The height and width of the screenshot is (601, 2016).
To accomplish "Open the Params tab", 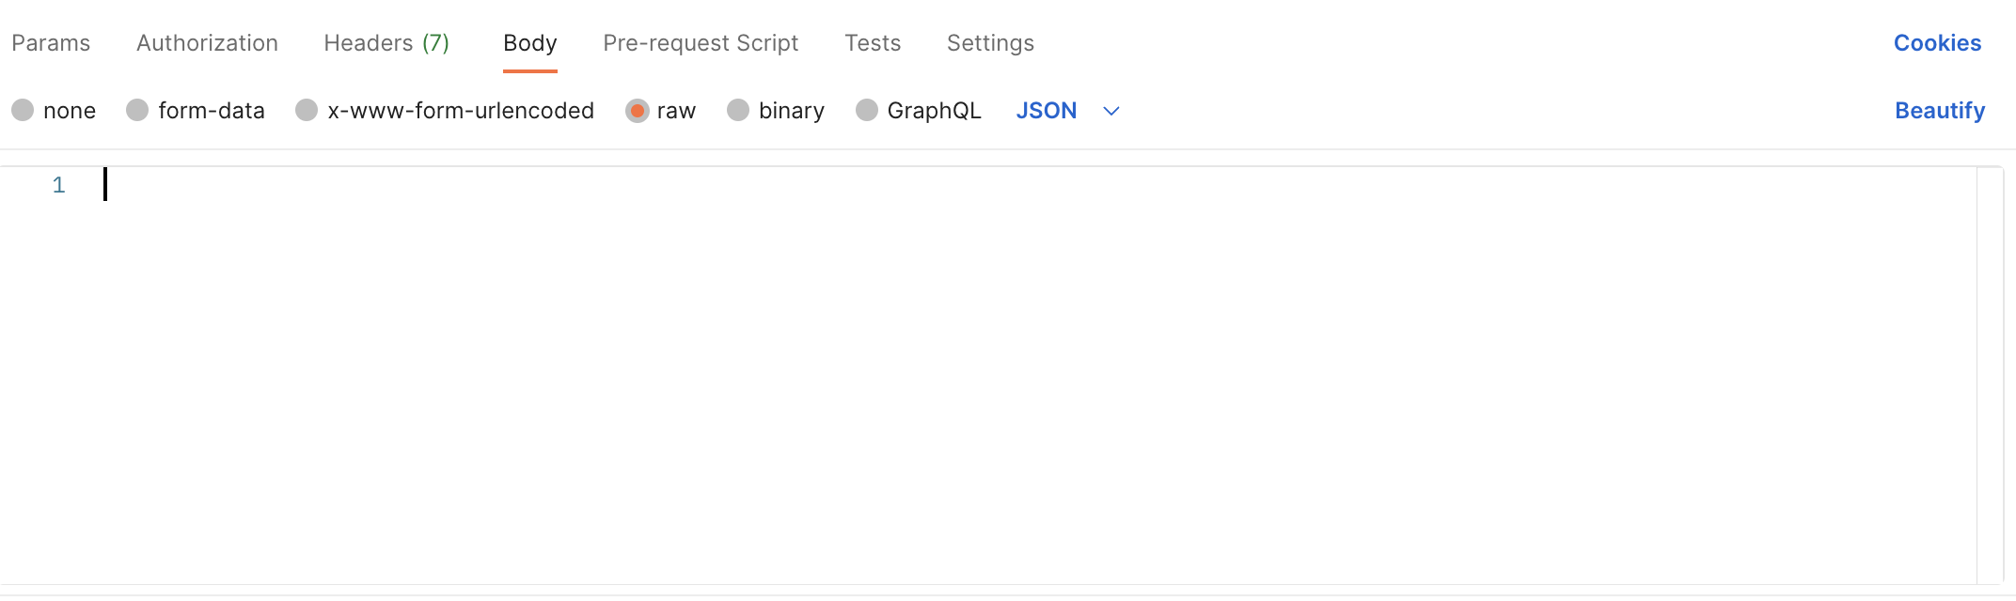I will (51, 43).
